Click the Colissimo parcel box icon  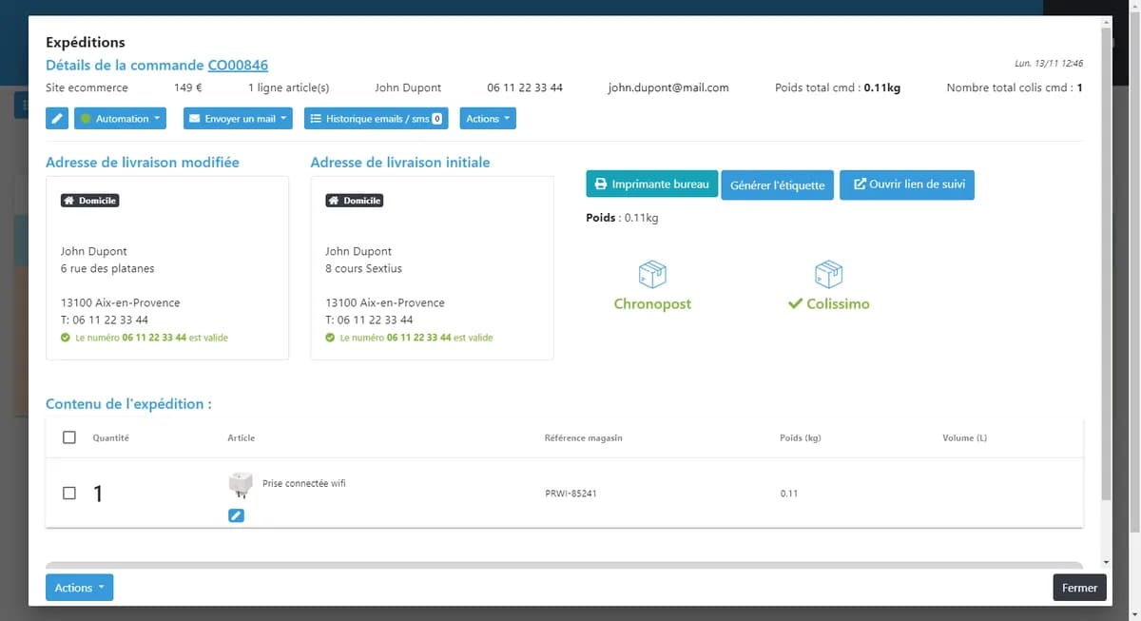tap(829, 275)
